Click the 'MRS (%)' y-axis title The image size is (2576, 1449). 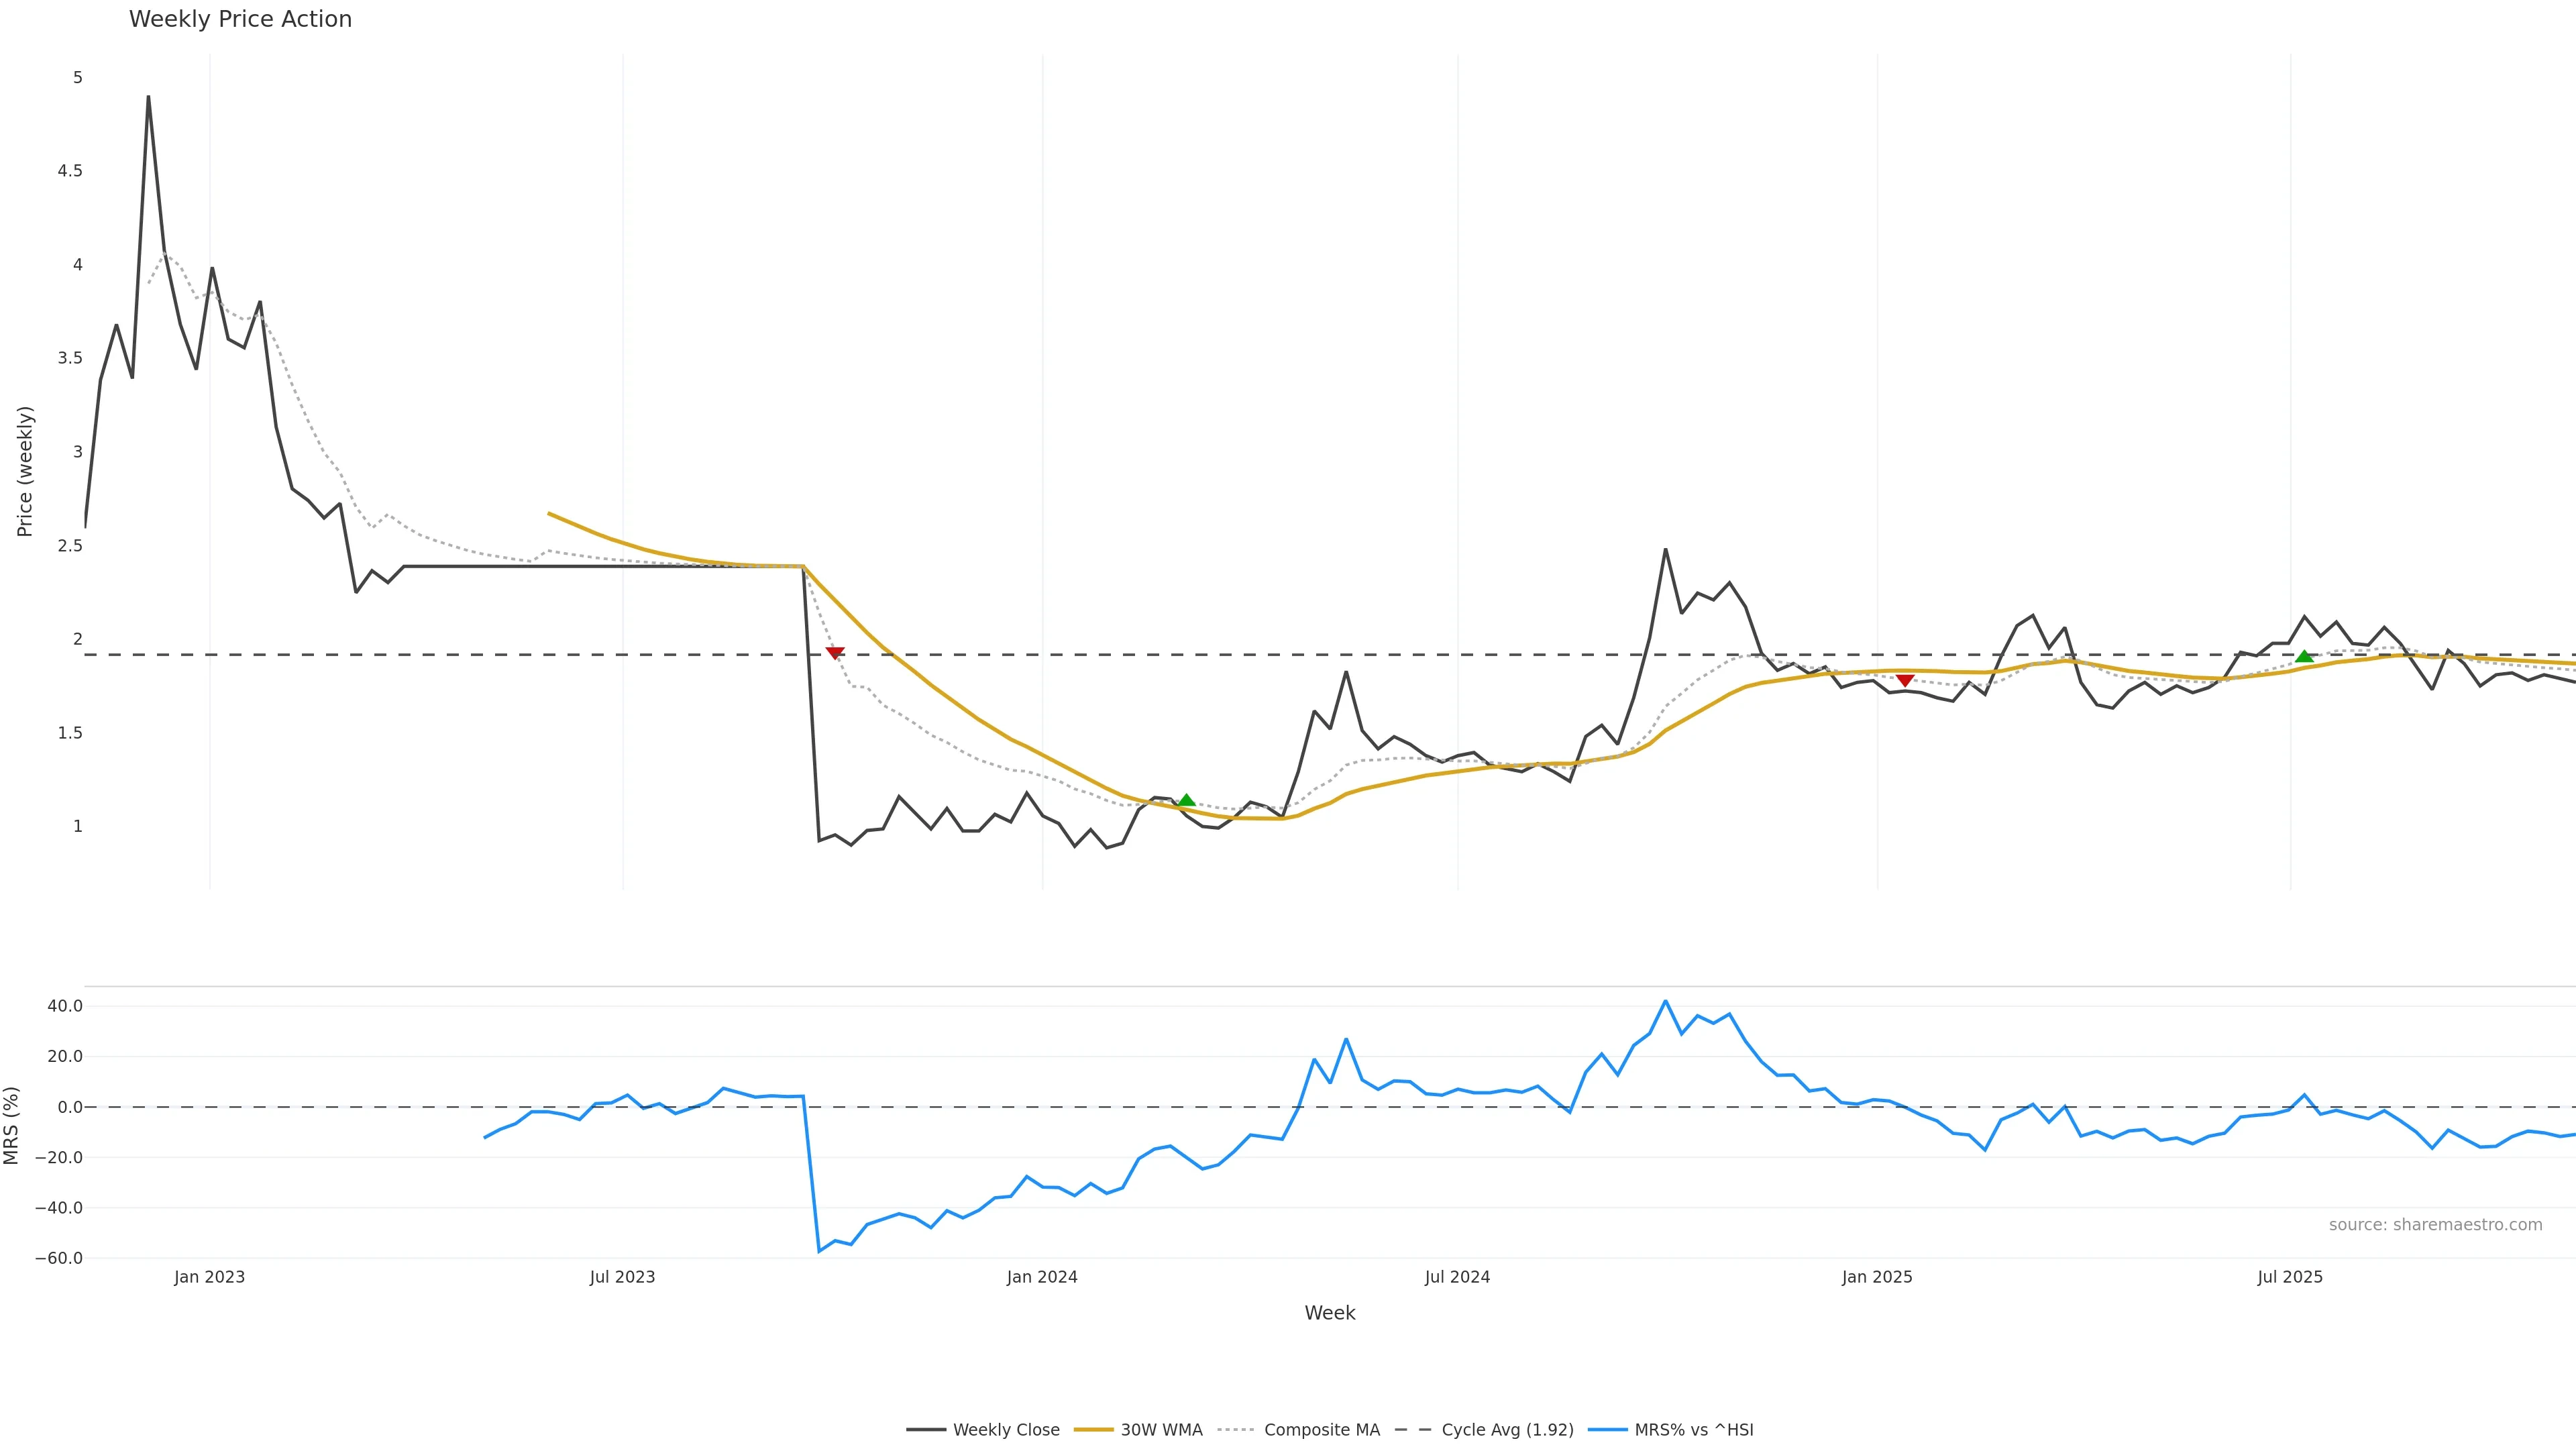point(12,1125)
